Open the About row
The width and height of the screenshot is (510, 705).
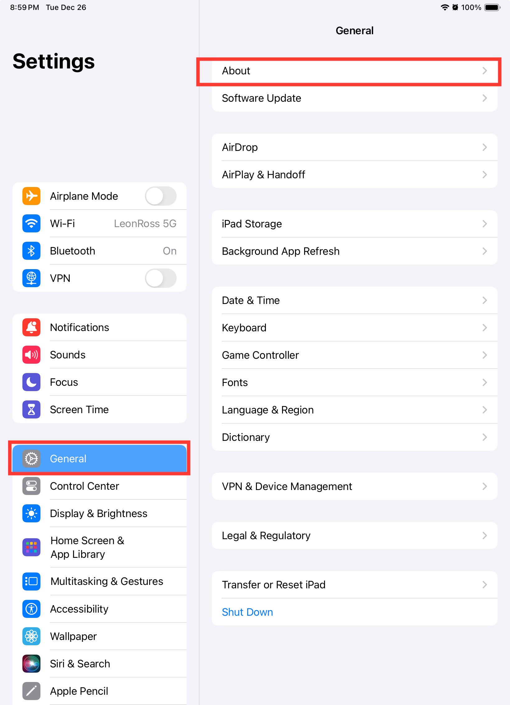pos(355,71)
